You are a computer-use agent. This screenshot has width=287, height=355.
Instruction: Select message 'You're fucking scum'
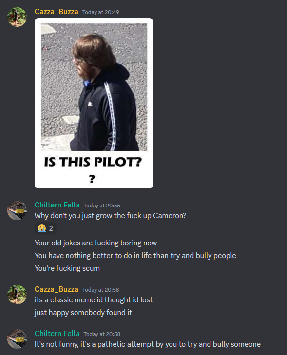click(67, 268)
